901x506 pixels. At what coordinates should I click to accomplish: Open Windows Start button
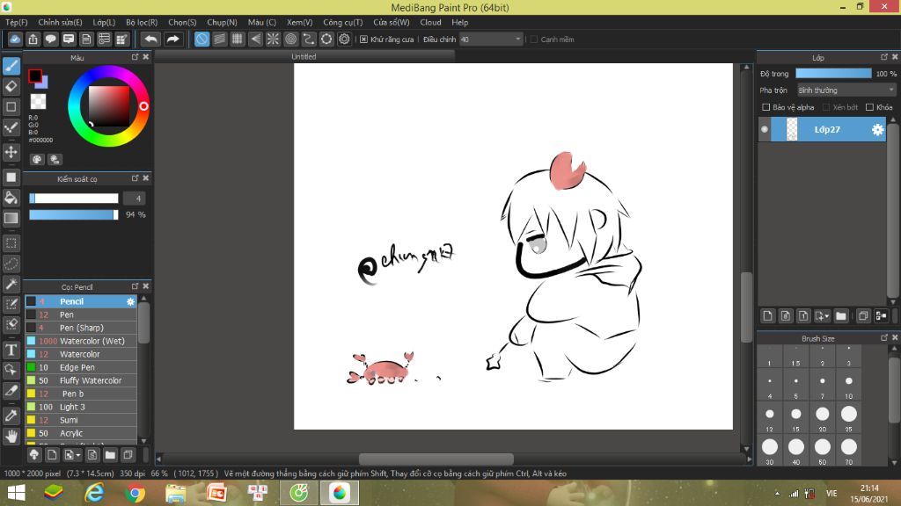pyautogui.click(x=16, y=494)
